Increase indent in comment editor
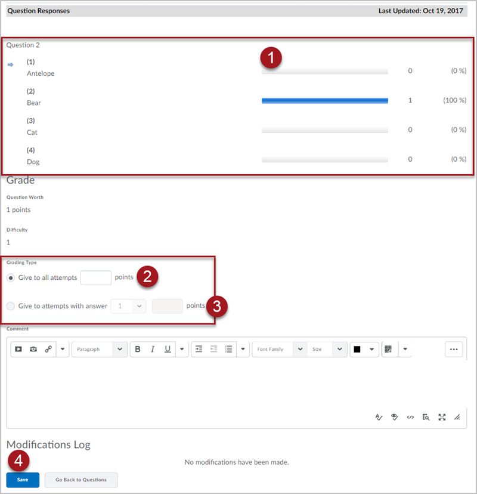 pos(199,349)
